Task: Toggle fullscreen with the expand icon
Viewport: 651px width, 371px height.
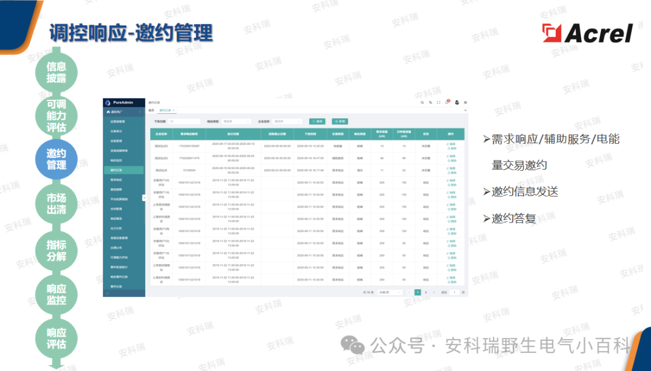Action: point(439,102)
